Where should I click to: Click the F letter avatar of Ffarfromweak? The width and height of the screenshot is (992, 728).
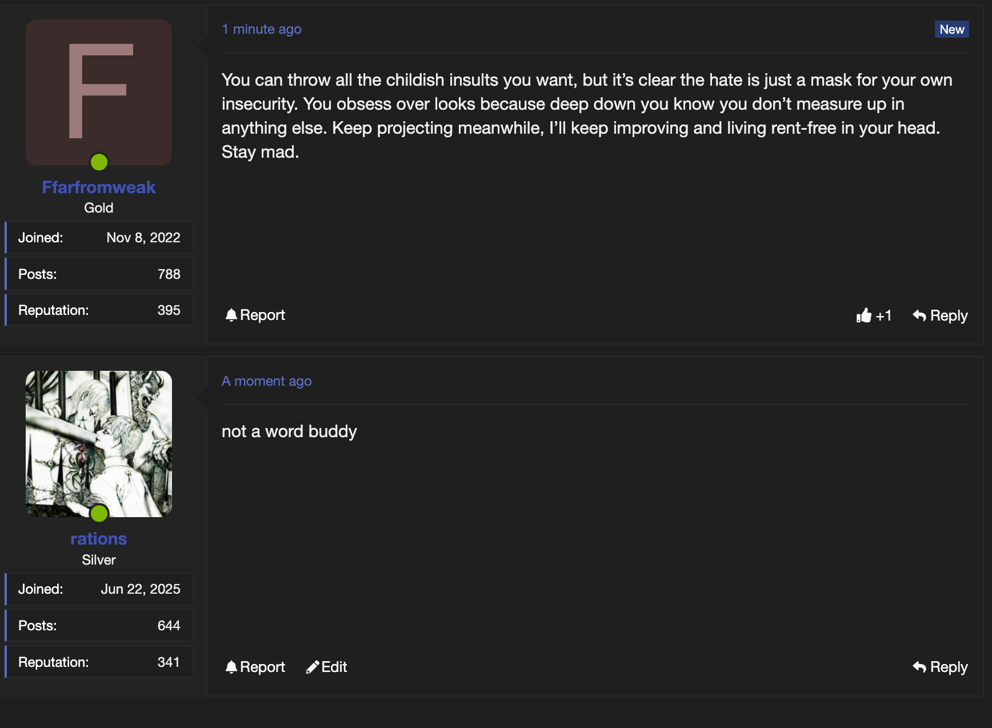tap(98, 91)
